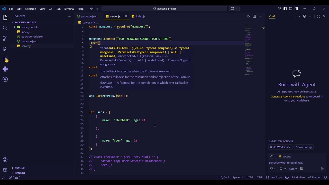This screenshot has width=329, height=185.
Task: Click Prettier in status bar
Action: point(314,177)
